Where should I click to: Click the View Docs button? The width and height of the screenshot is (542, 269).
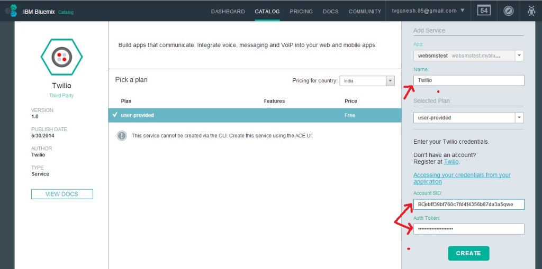coord(62,194)
